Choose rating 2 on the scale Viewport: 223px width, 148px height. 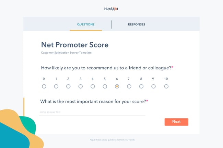pos(68,86)
